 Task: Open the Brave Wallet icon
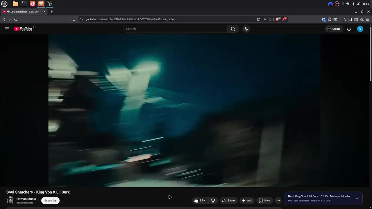356,19
